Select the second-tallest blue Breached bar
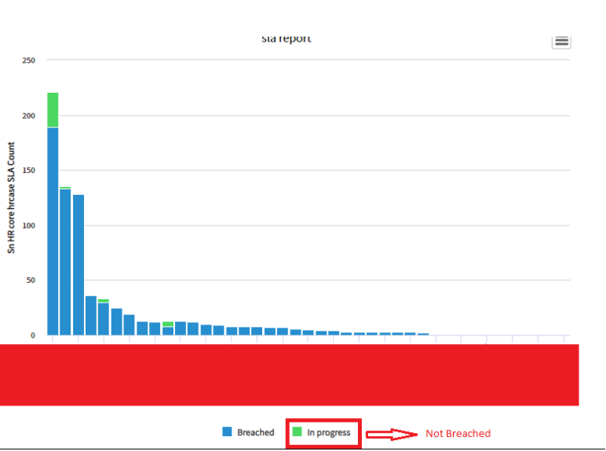 pos(65,262)
